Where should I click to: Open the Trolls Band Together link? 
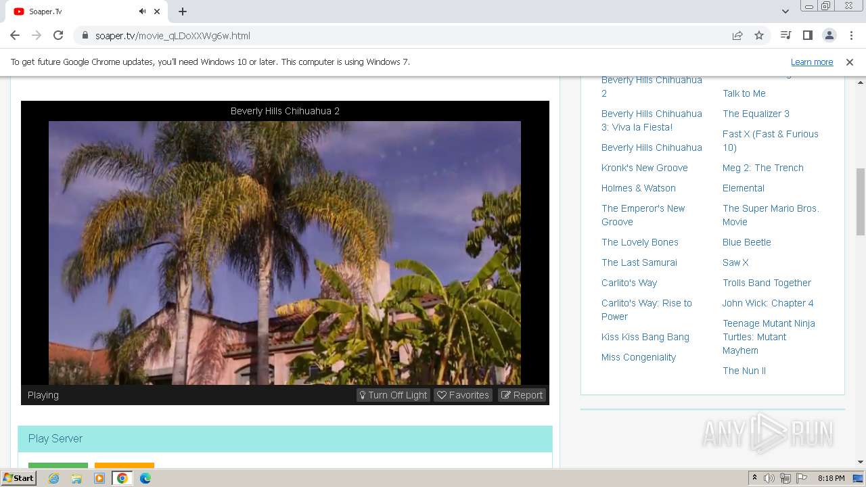point(767,283)
